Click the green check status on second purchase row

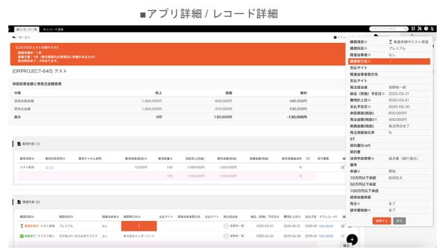(28, 236)
